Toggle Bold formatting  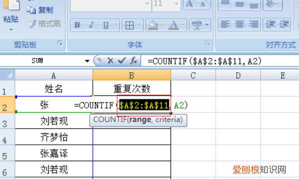[x=77, y=25]
